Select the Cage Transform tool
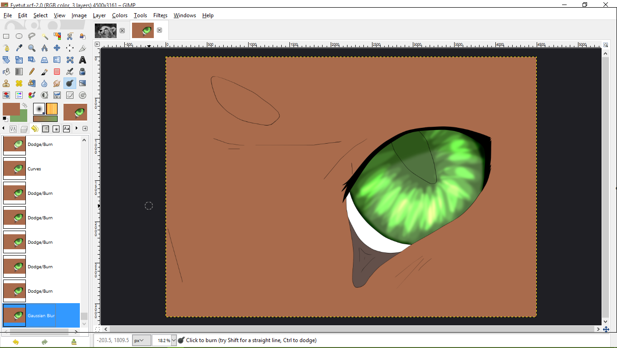Image resolution: width=617 pixels, height=348 pixels. click(70, 60)
